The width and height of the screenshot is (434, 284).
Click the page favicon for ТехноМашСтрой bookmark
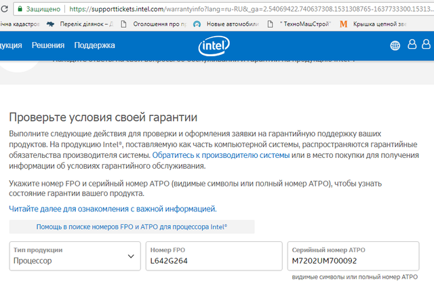click(x=270, y=24)
